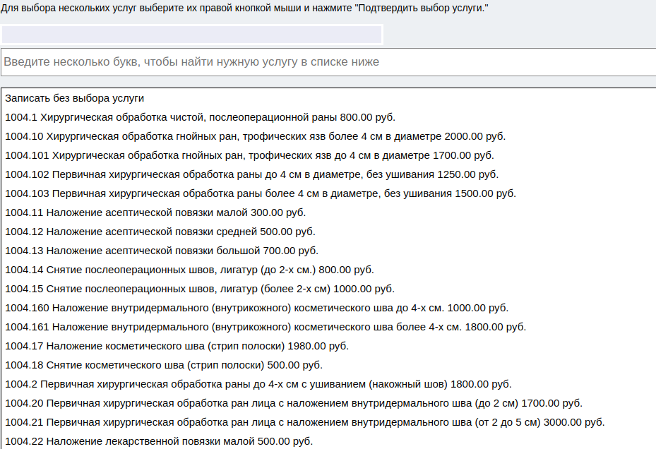Select 1004.14 suture removal up to 2 cm
This screenshot has height=449, width=656.
point(189,270)
